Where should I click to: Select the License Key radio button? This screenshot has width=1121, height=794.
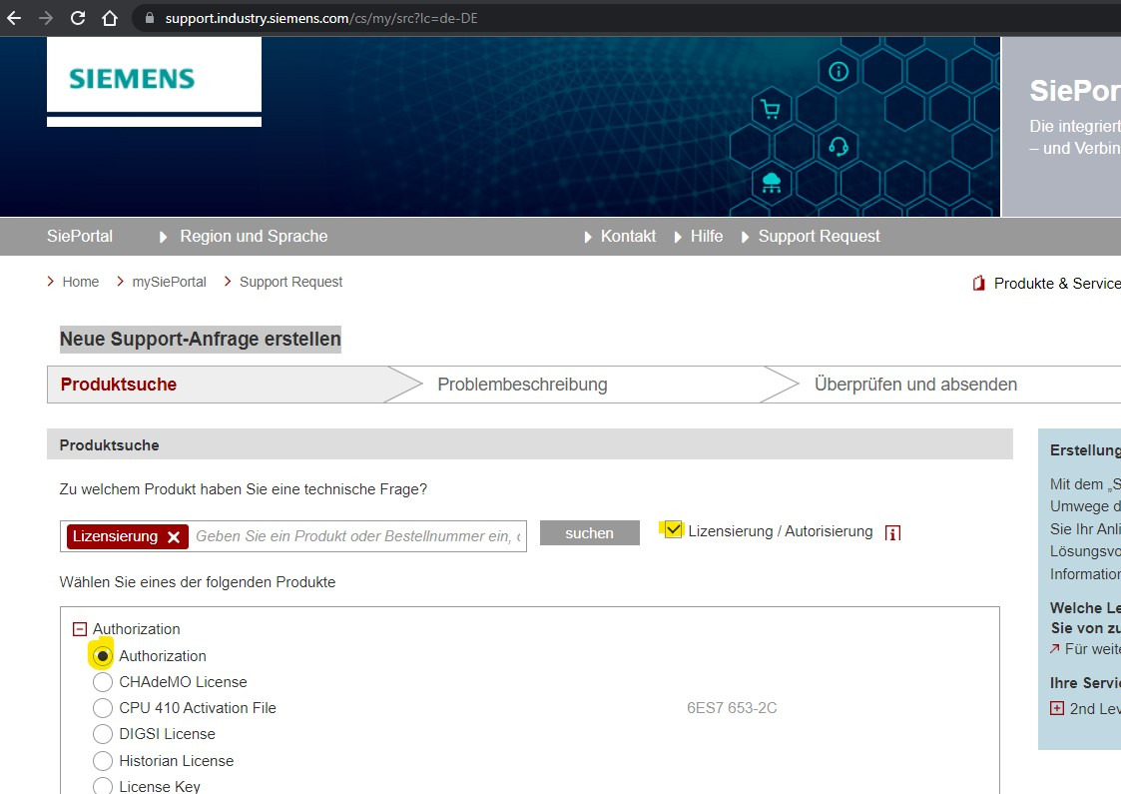click(102, 786)
